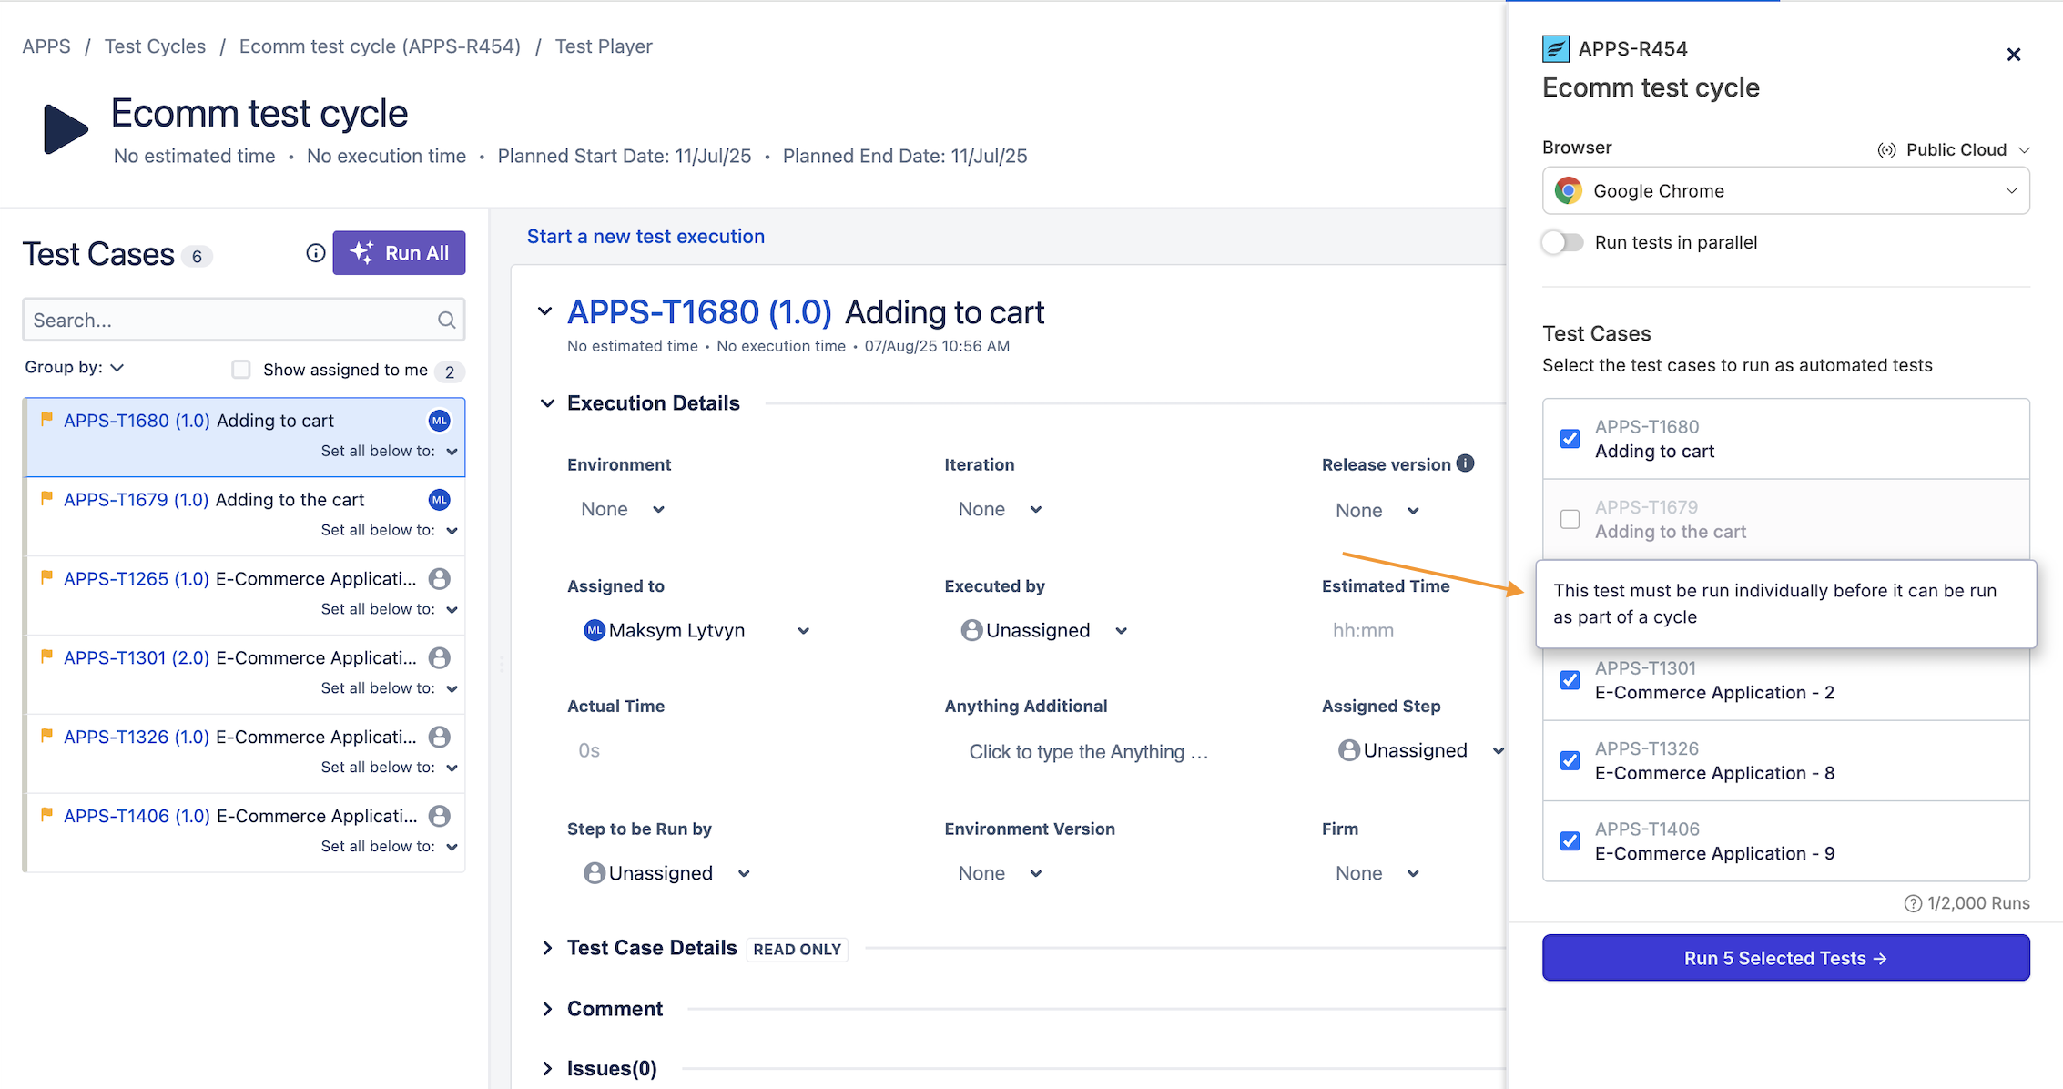Open the Google Chrome browser dropdown
The height and width of the screenshot is (1089, 2063).
tap(1785, 191)
